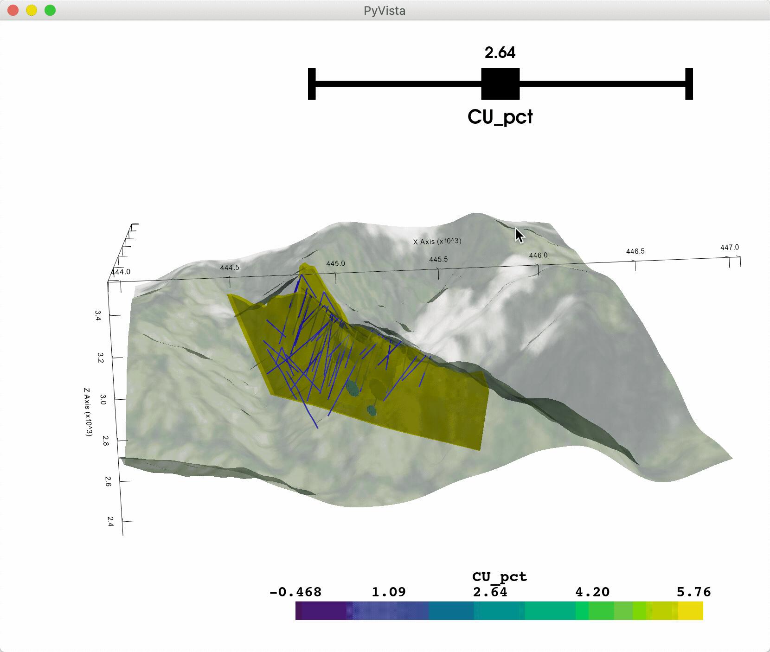Click the 447.0 X-axis tick label

click(x=730, y=247)
